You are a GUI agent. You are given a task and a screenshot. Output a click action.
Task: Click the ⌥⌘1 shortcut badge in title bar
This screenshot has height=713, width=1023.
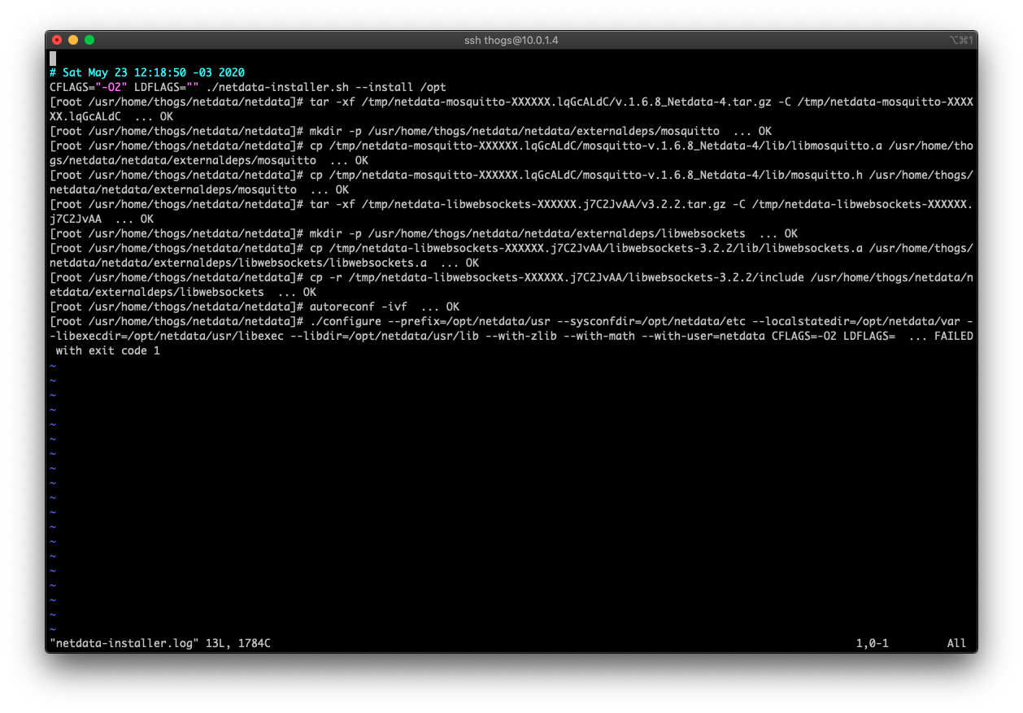click(x=960, y=39)
